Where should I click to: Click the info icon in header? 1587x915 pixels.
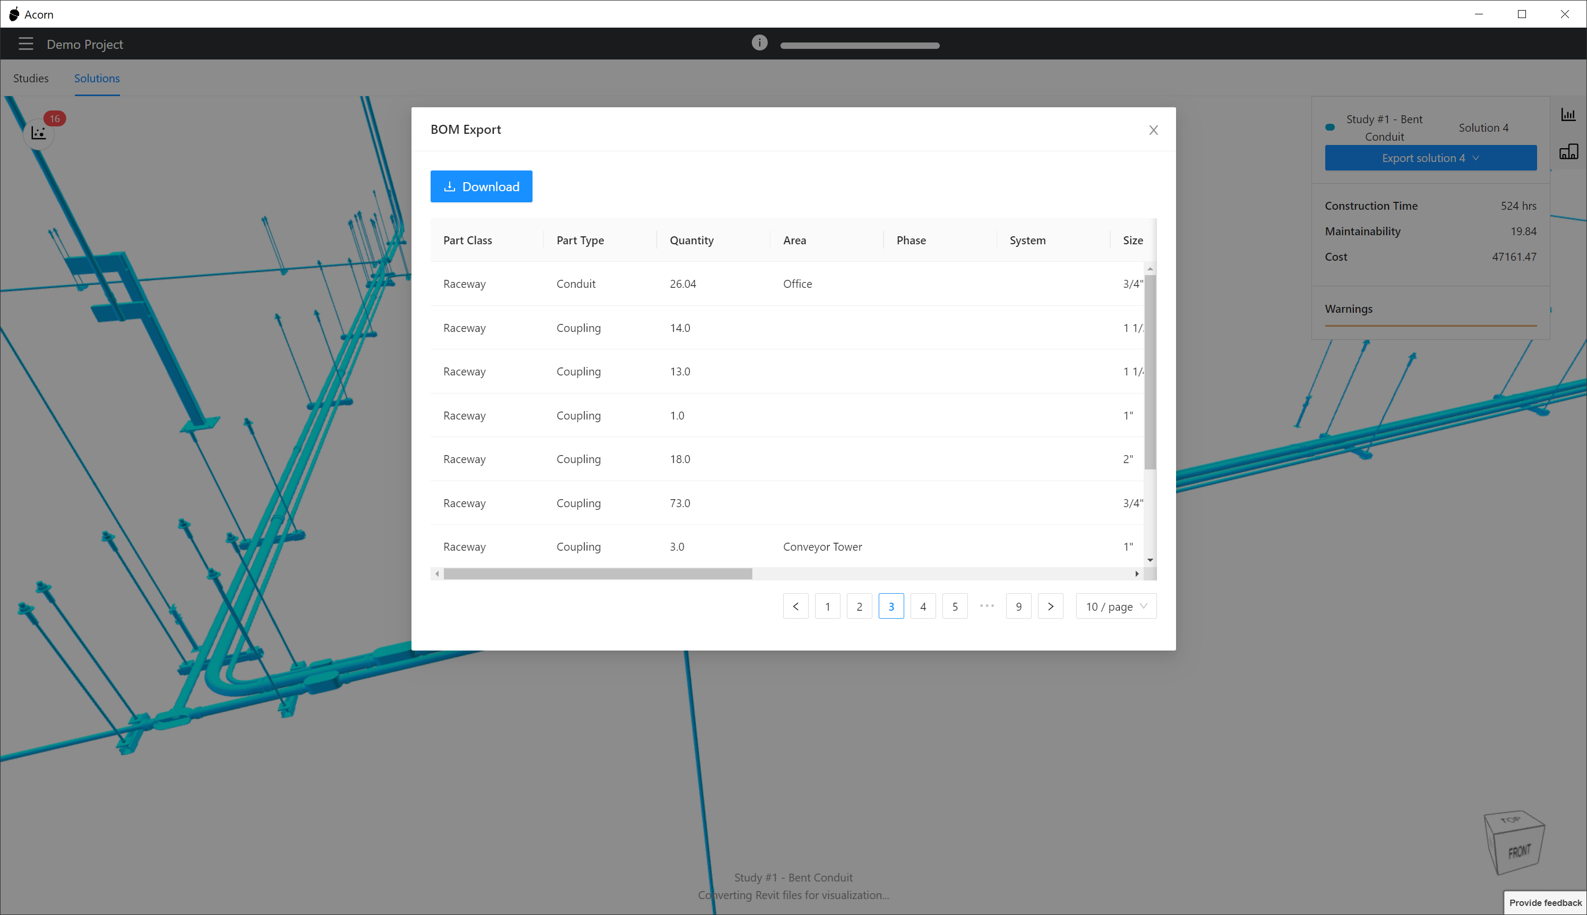pos(759,42)
